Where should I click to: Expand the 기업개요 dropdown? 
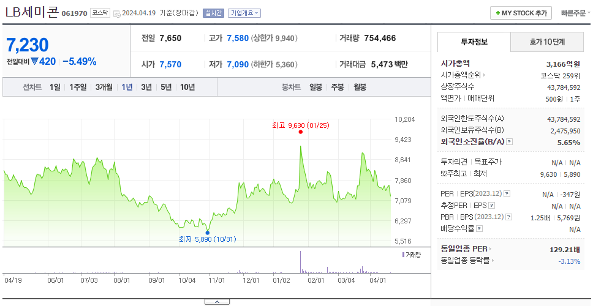pos(244,13)
